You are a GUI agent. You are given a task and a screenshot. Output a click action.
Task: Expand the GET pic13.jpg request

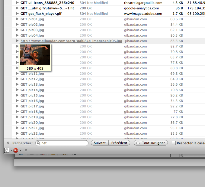[17, 84]
